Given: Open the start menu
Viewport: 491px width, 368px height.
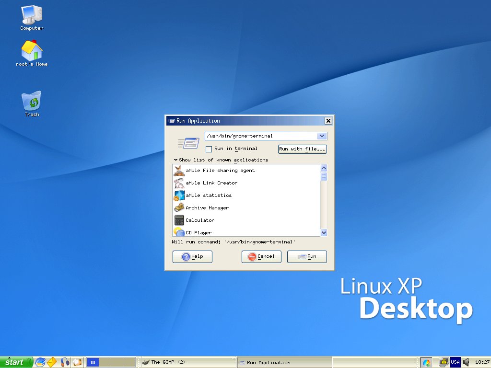Looking at the screenshot, I should pyautogui.click(x=16, y=362).
